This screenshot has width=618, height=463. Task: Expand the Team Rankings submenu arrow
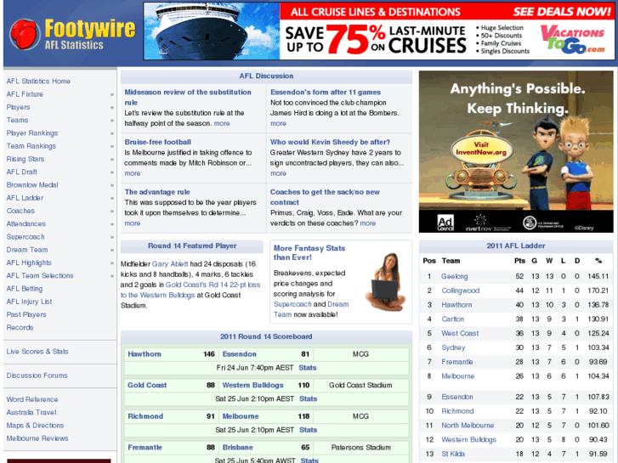coord(112,147)
